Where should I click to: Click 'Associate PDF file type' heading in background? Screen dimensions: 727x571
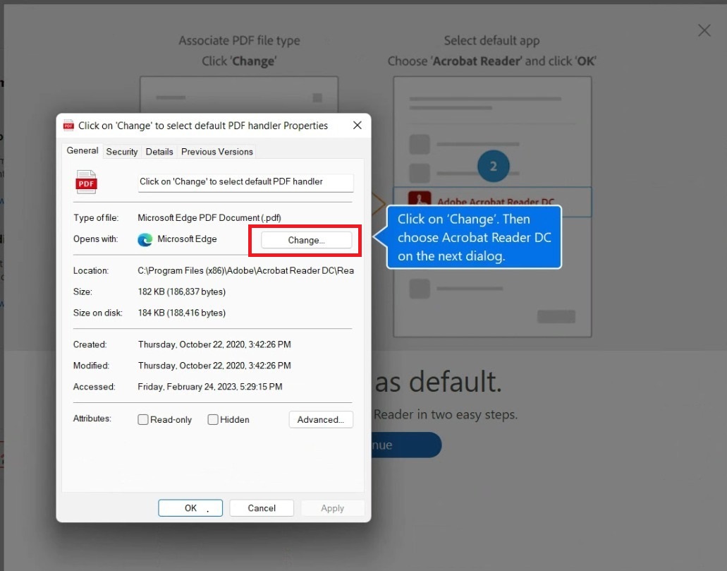pyautogui.click(x=239, y=41)
